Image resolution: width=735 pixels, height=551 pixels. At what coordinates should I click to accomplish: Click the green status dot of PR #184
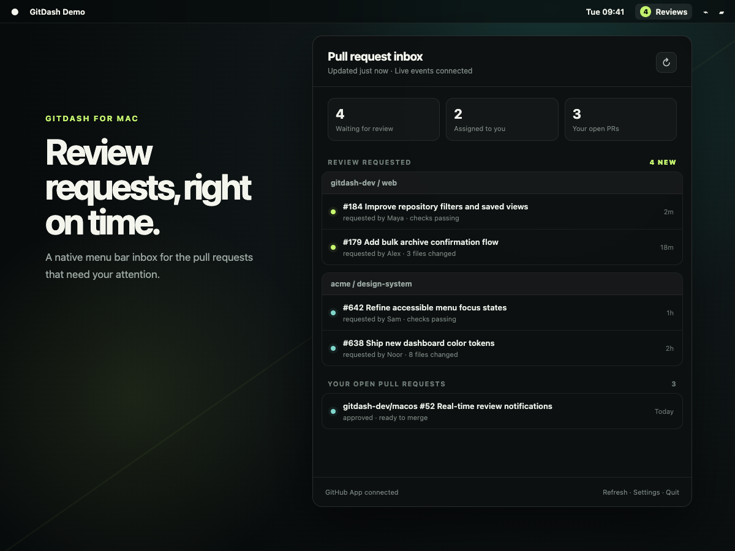pyautogui.click(x=333, y=212)
